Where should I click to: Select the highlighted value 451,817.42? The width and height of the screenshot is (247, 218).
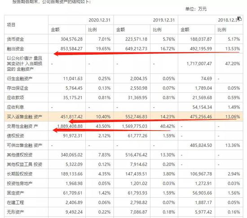pos(72,117)
